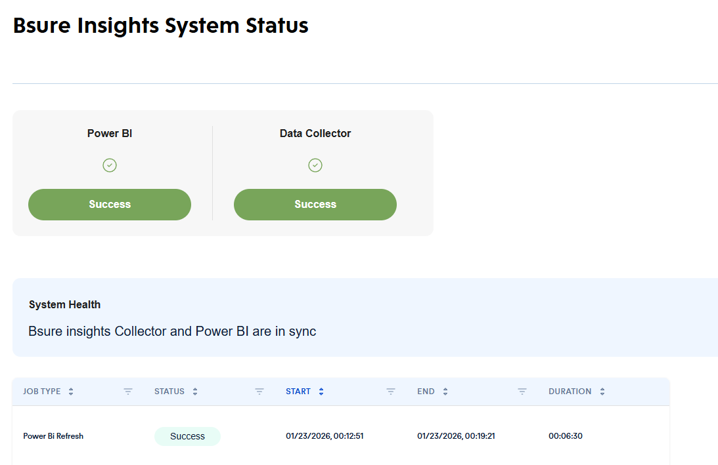
Task: Toggle sort arrows beside the End header
Action: click(x=445, y=392)
